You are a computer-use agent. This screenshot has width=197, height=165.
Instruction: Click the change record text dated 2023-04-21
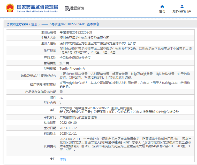point(126,144)
